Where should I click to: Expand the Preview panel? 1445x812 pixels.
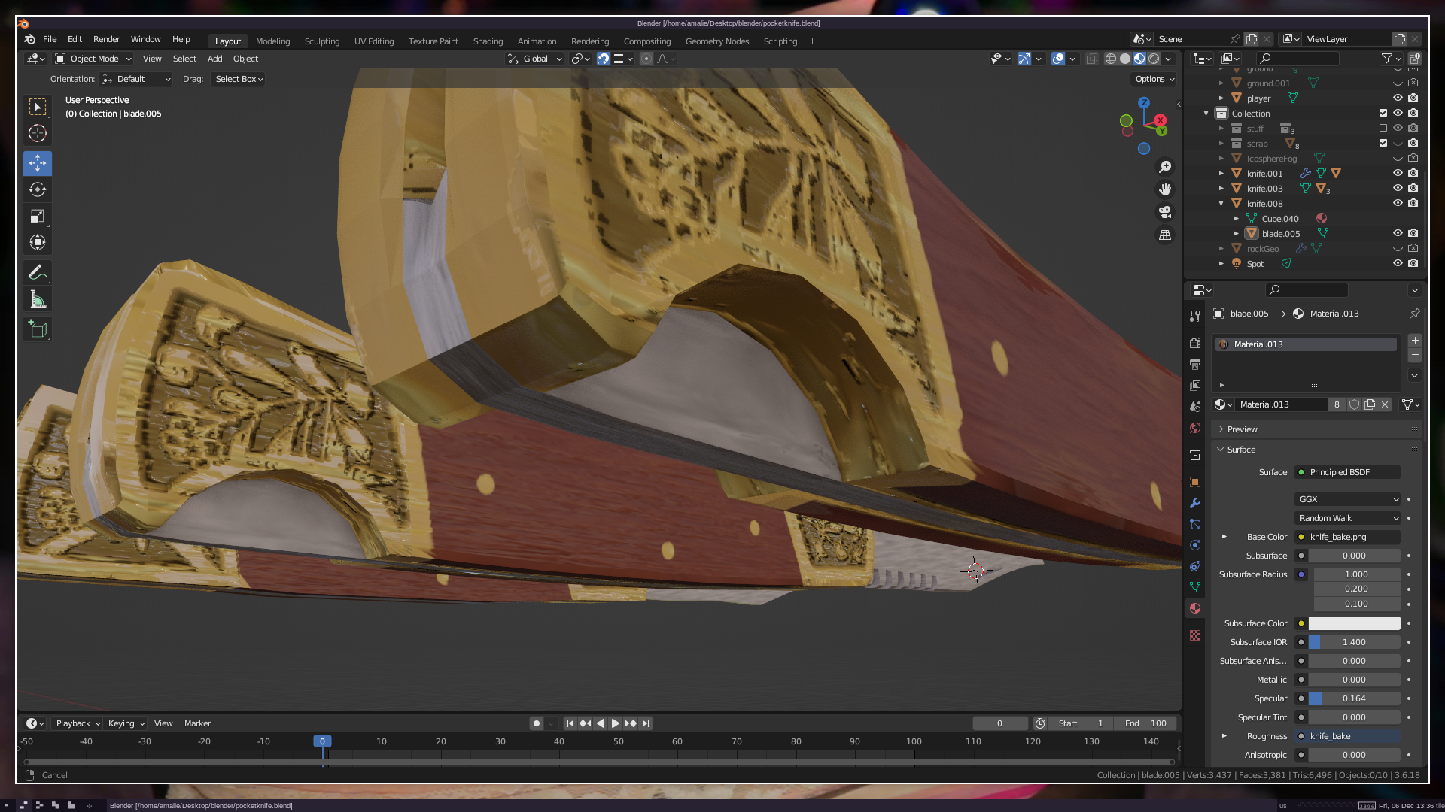[x=1242, y=429]
